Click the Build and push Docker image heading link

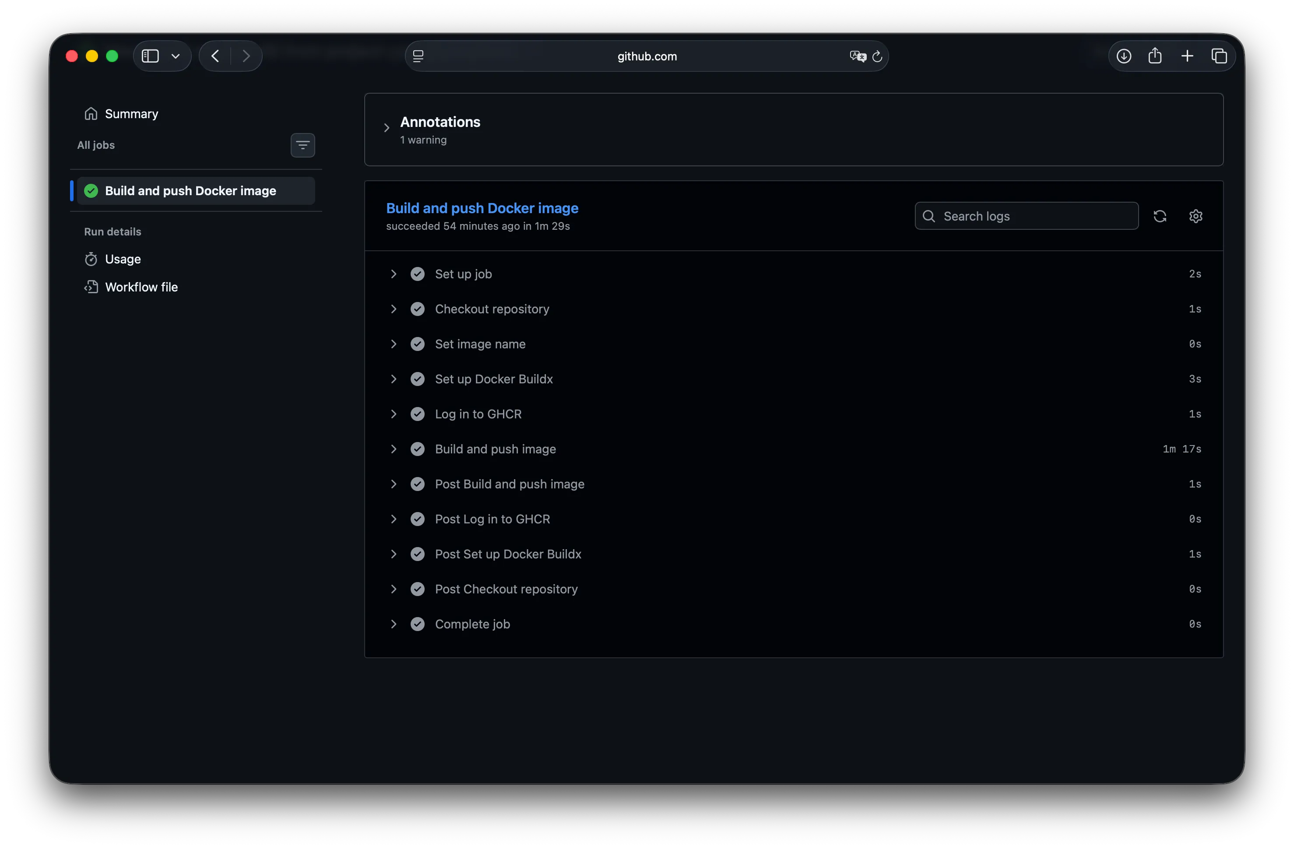click(x=482, y=208)
